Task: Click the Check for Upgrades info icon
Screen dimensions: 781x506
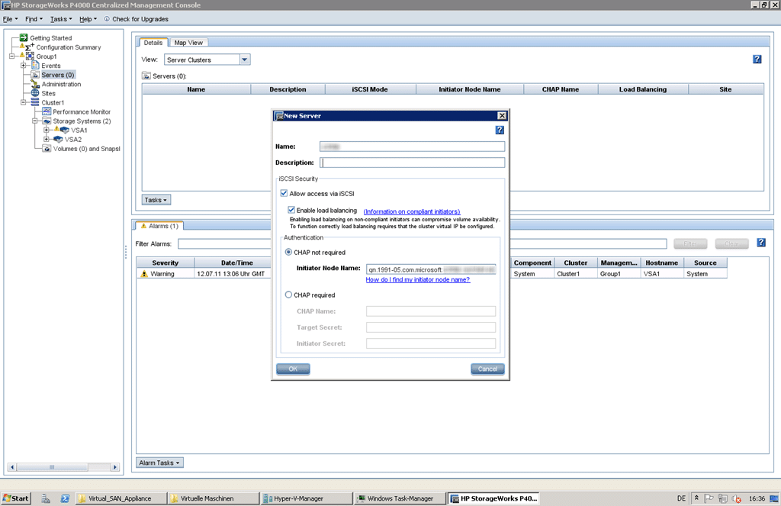Action: tap(107, 19)
